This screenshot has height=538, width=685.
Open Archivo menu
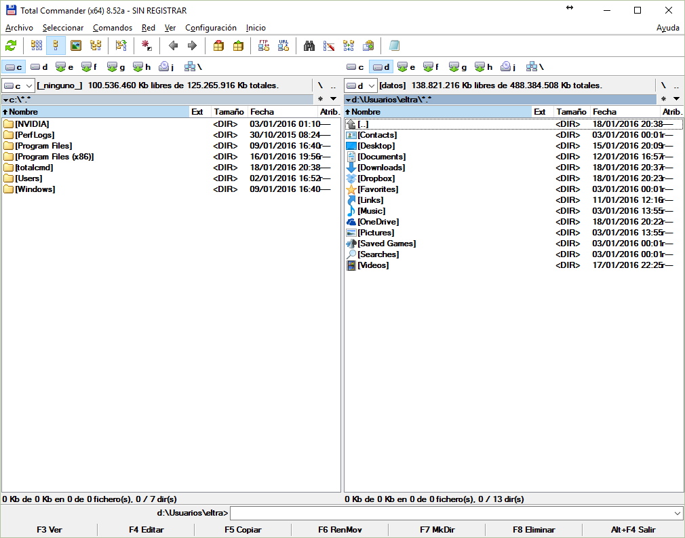pyautogui.click(x=19, y=28)
